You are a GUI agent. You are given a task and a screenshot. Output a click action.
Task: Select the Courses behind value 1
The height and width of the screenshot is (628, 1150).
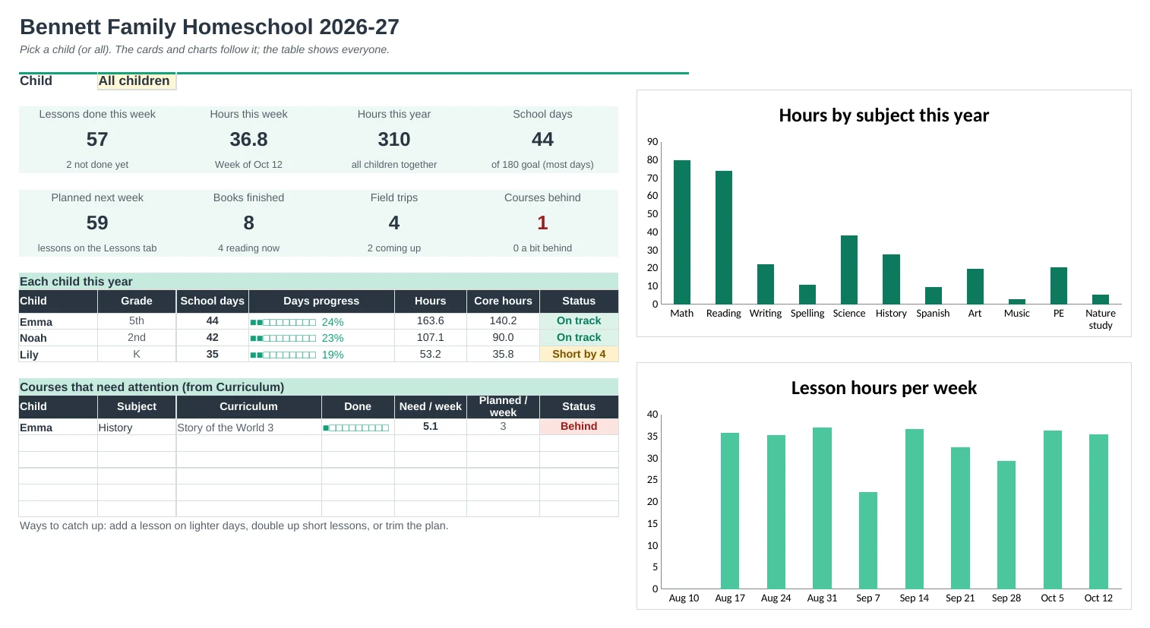click(542, 223)
